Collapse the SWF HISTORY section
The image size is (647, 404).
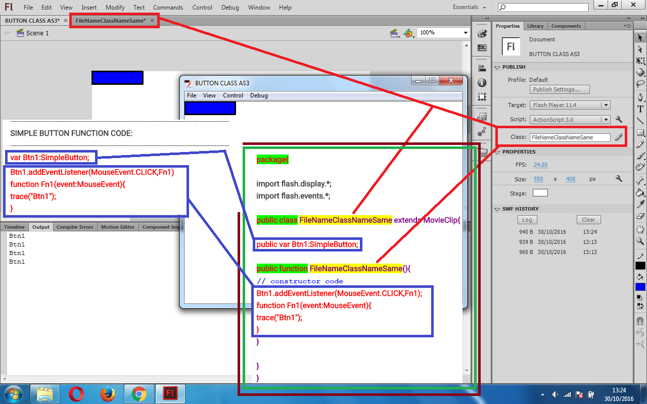pos(497,209)
